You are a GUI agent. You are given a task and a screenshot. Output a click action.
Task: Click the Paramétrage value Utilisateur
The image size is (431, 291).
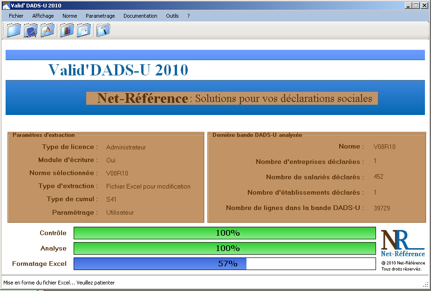[x=120, y=212]
